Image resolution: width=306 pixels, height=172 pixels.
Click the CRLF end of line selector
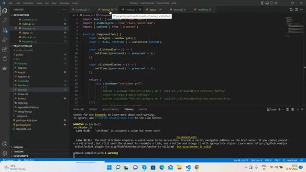click(x=277, y=161)
